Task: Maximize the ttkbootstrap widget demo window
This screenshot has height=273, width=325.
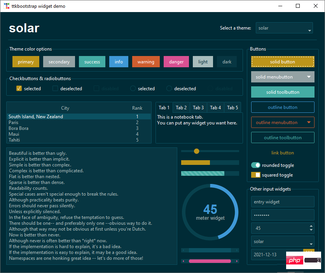Action: (298, 6)
